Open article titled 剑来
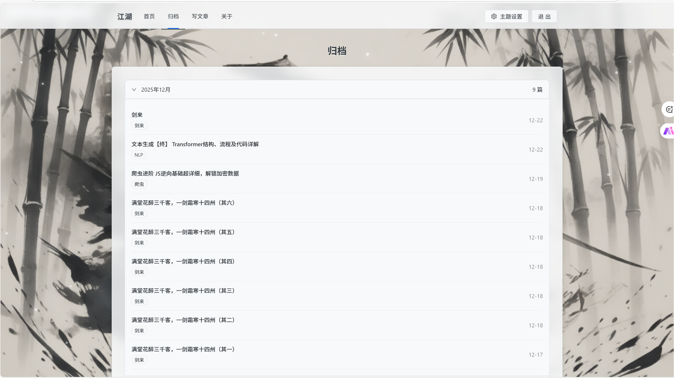This screenshot has height=378, width=674. tap(137, 115)
